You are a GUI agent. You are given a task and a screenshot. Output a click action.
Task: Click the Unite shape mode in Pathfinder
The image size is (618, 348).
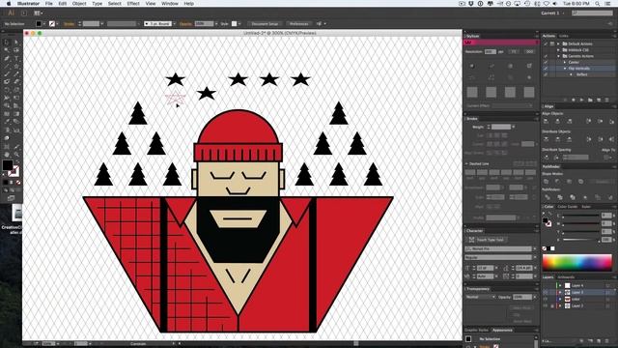tap(546, 181)
